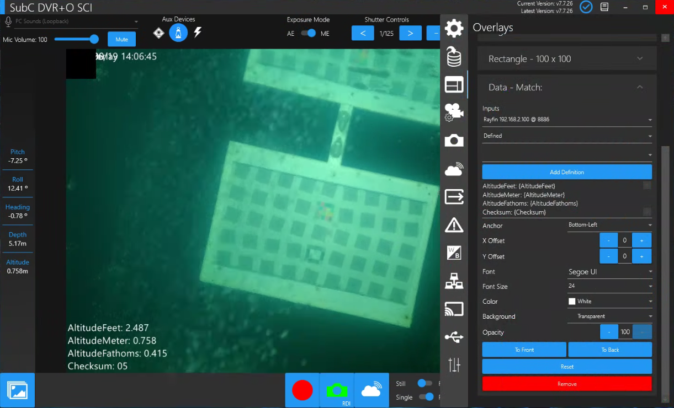Viewport: 674px width, 408px height.
Task: Toggle Exposure Mode between AE and ME
Action: click(x=308, y=33)
